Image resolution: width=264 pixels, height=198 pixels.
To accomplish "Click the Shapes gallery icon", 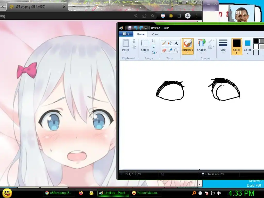I will (x=202, y=43).
